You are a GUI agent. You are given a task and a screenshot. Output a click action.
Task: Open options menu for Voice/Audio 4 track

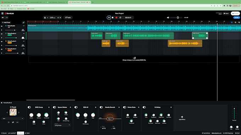coord(24,49)
